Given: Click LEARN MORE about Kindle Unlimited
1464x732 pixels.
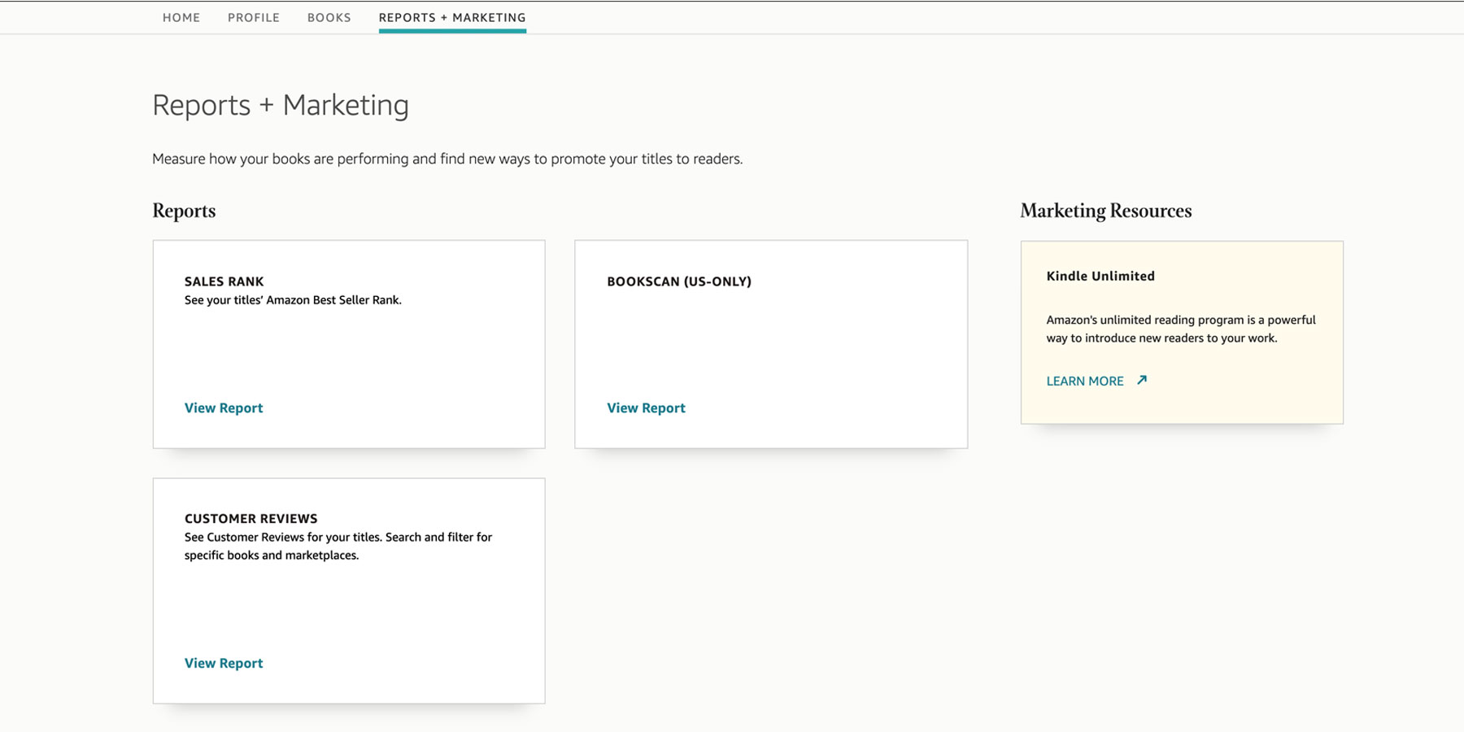Looking at the screenshot, I should coord(1084,380).
